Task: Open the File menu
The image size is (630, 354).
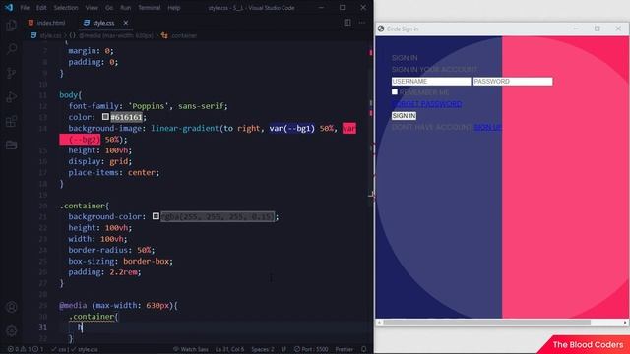Action: [25, 8]
